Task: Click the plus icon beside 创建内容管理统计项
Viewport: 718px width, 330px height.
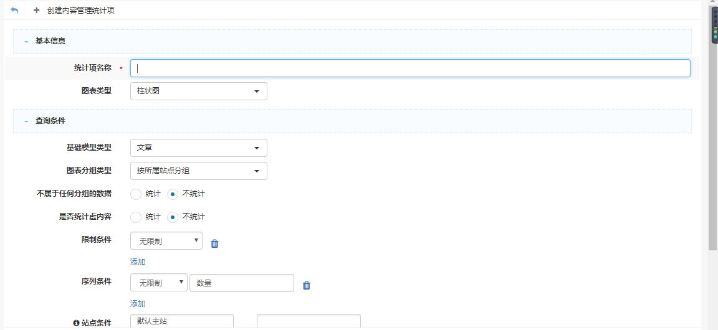Action: (37, 11)
